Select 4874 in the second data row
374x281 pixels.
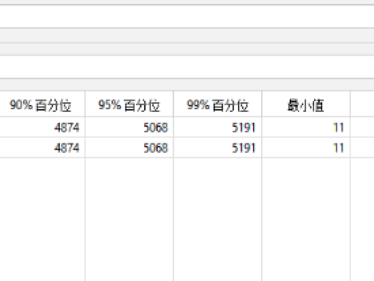67,147
